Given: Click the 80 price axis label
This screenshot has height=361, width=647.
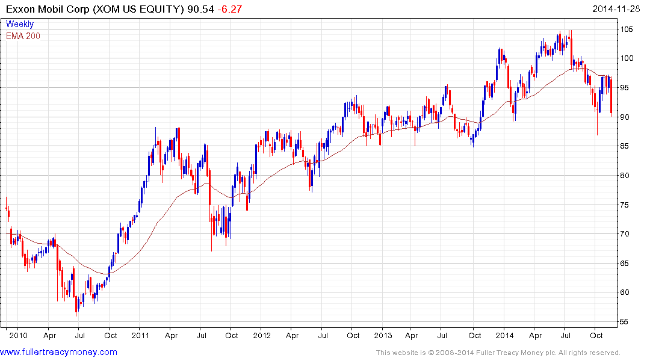Looking at the screenshot, I should click(625, 176).
